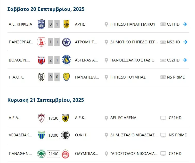The width and height of the screenshot is (195, 163).
Task: Click the 21:00 kickoff time box
Action: tap(53, 154)
